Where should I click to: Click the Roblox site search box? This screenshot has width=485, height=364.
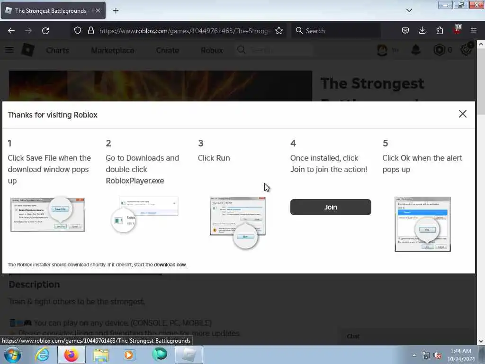pos(274,50)
